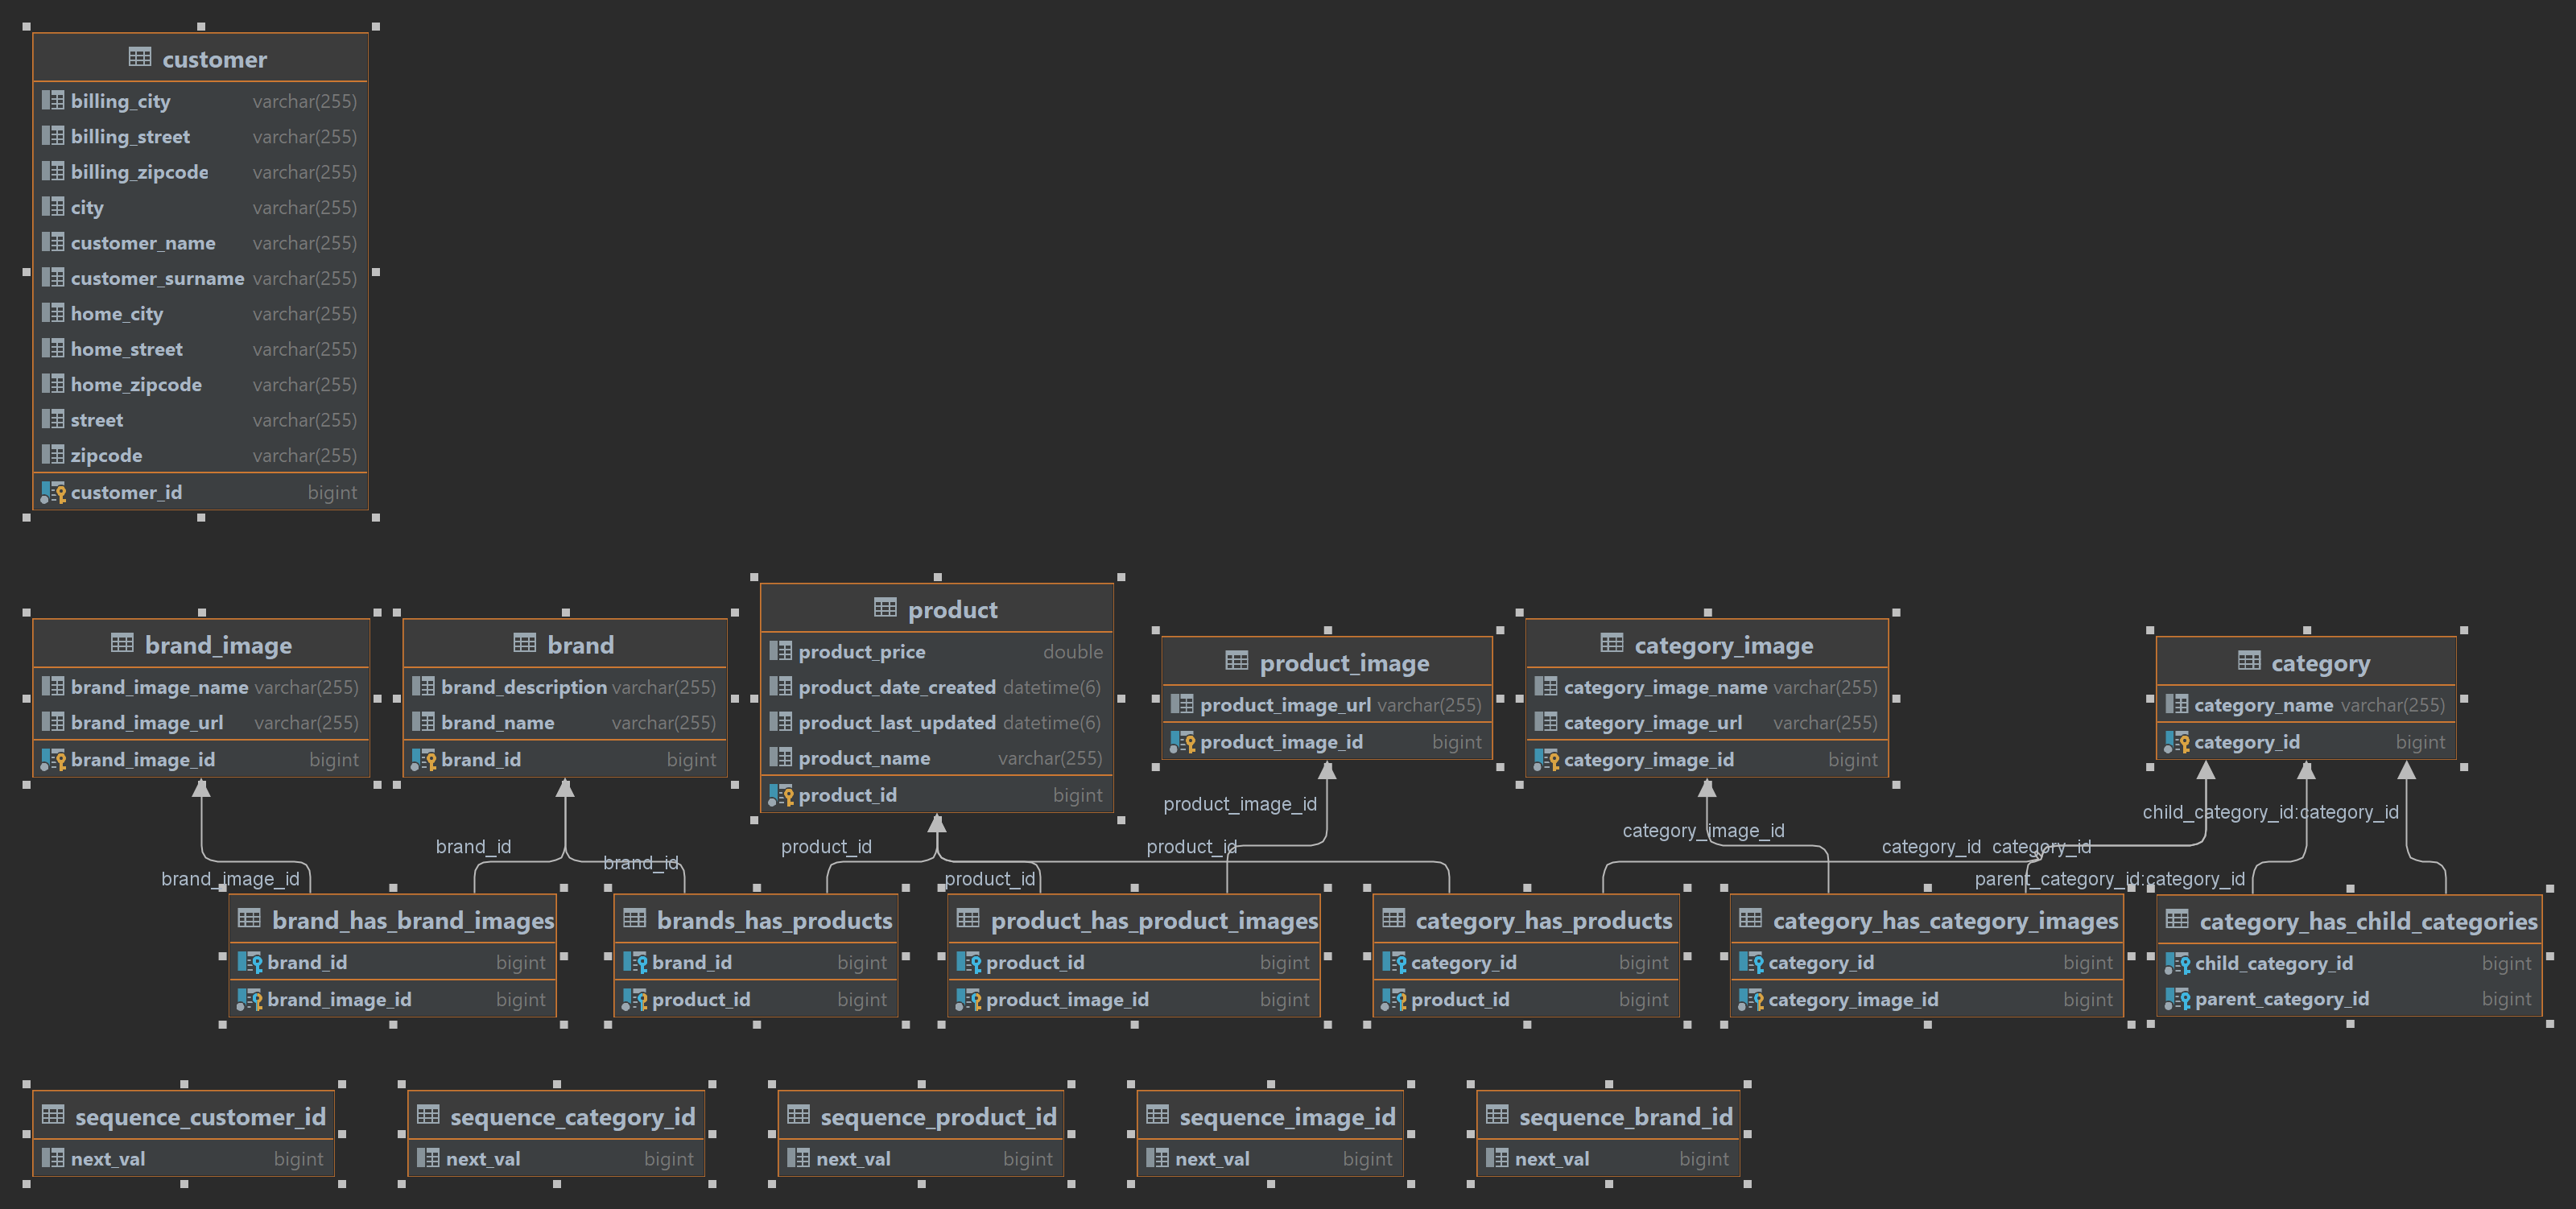Select the brand_image table title

click(217, 645)
